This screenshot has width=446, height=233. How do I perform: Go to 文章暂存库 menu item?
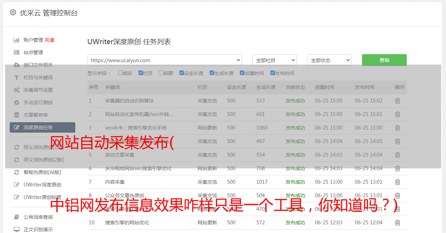coord(36,115)
